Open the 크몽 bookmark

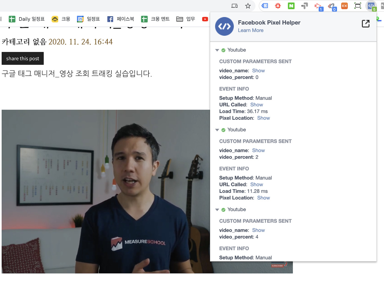[61, 19]
